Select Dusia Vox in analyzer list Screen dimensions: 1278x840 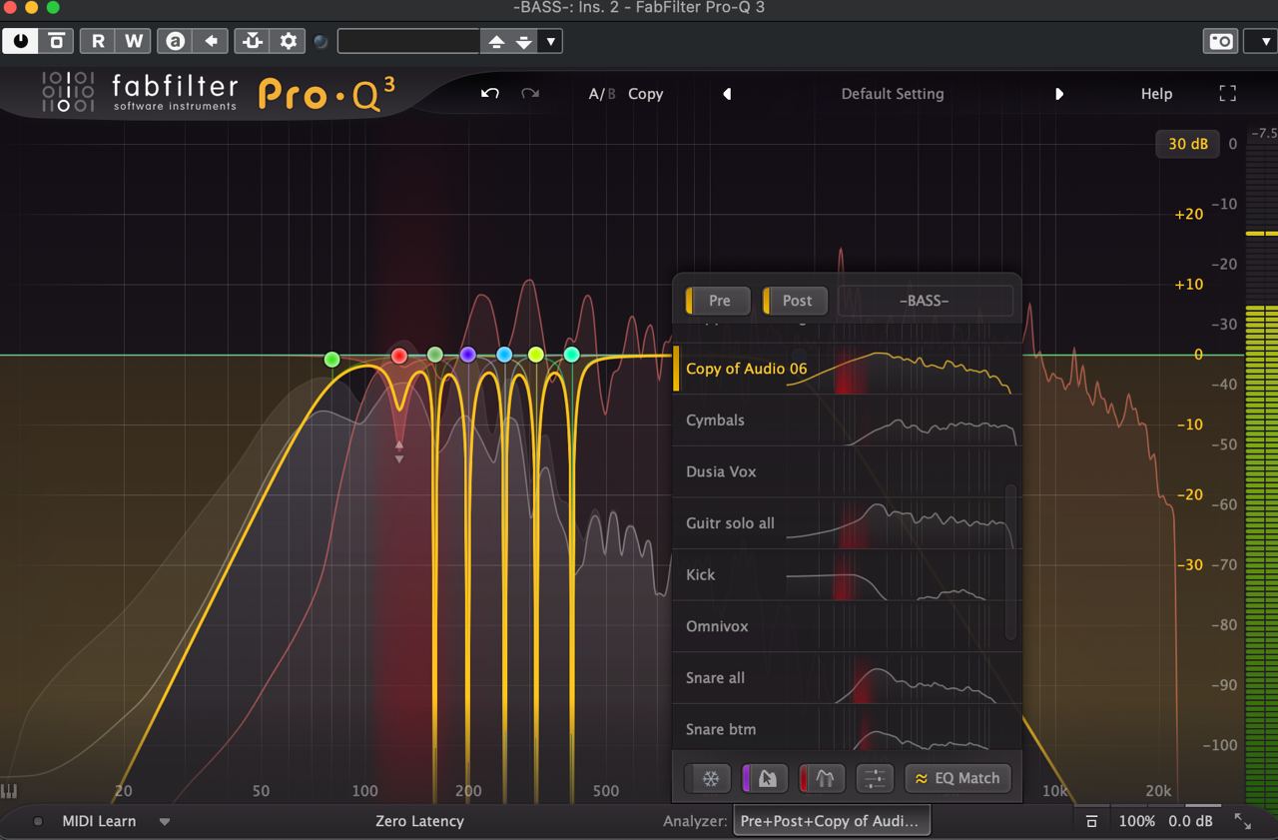[848, 471]
